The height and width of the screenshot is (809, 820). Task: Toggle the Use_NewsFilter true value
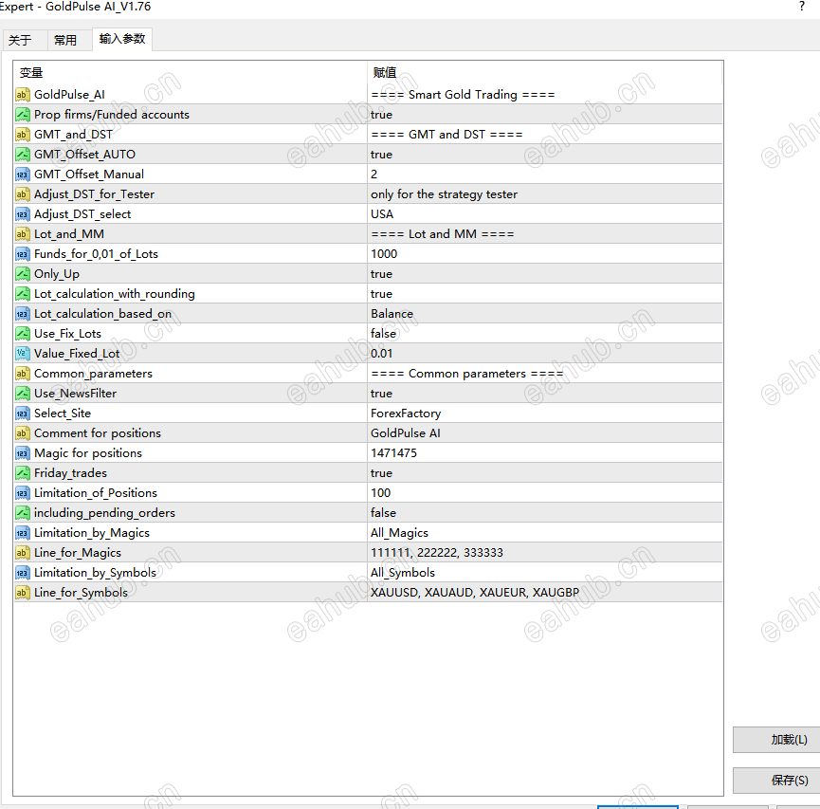pyautogui.click(x=544, y=393)
